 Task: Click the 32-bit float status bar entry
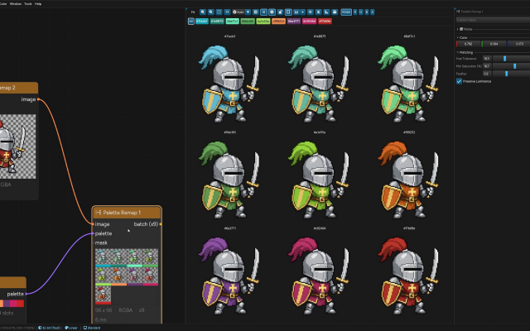pyautogui.click(x=50, y=328)
